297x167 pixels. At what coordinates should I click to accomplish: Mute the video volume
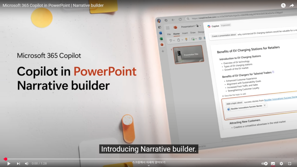point(27,164)
